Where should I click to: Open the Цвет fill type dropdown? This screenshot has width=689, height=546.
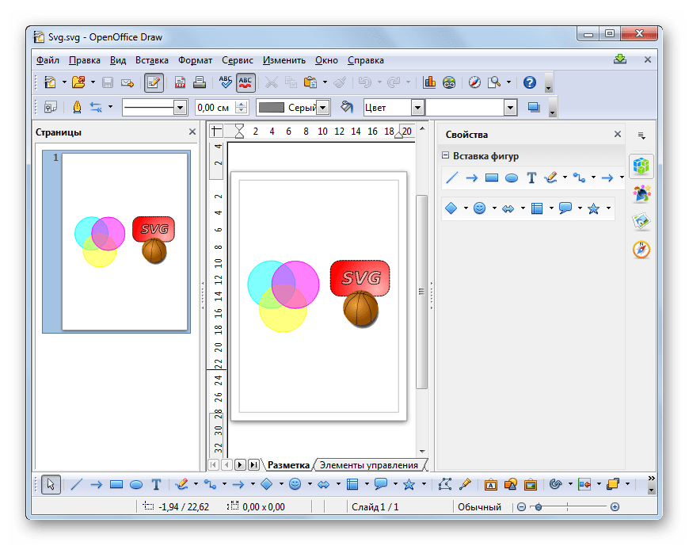click(417, 107)
